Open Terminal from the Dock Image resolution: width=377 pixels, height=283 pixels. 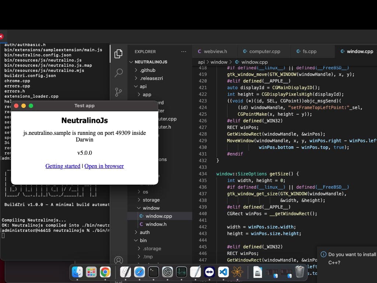coord(153,272)
